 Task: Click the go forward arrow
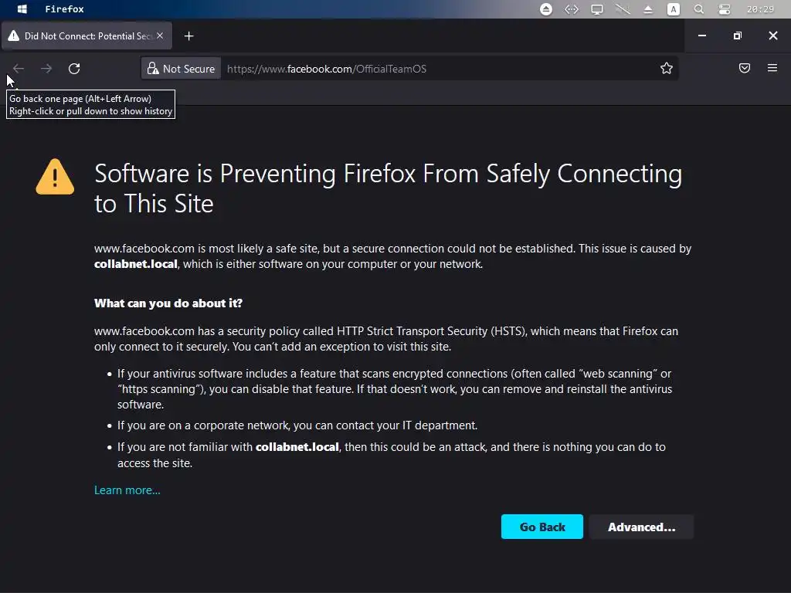coord(46,69)
